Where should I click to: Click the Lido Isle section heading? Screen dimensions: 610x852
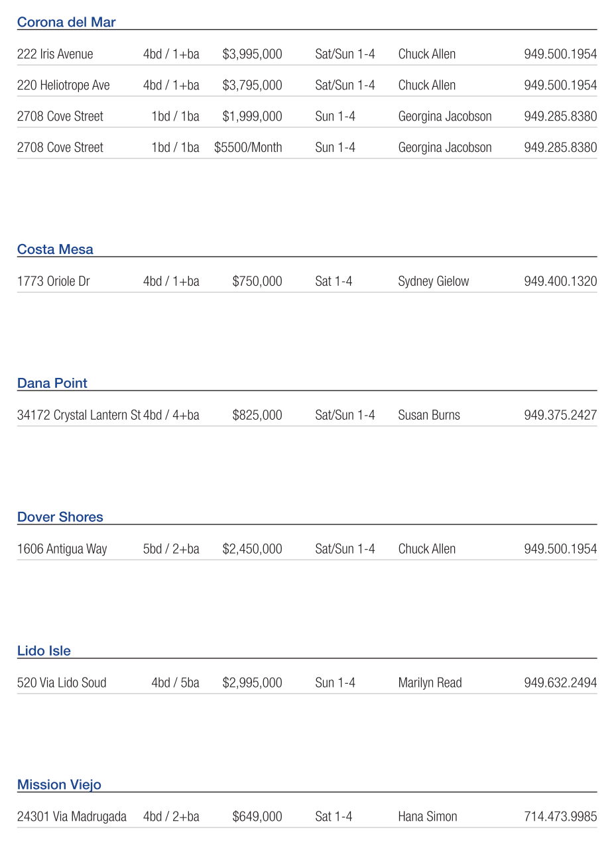click(44, 651)
